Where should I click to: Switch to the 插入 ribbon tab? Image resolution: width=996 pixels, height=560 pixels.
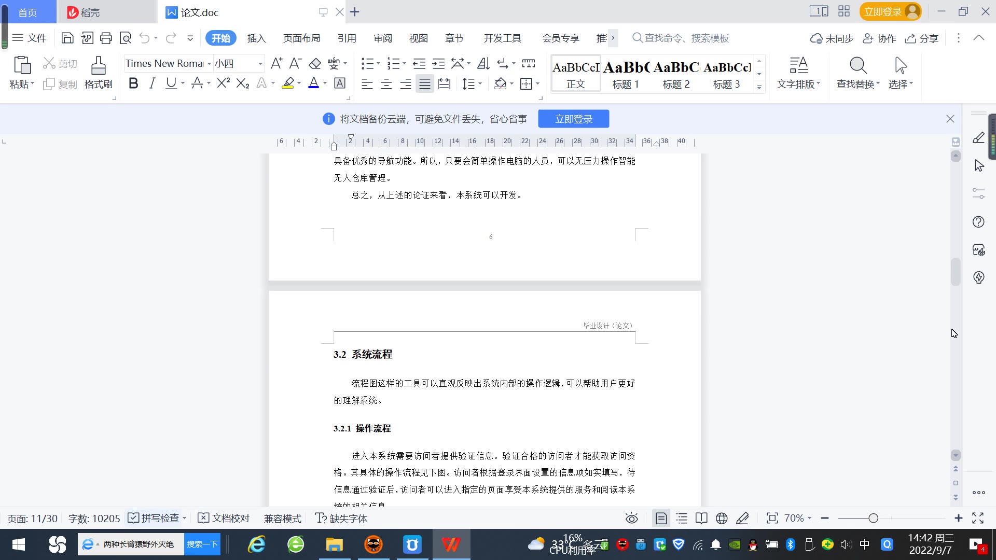click(x=256, y=38)
